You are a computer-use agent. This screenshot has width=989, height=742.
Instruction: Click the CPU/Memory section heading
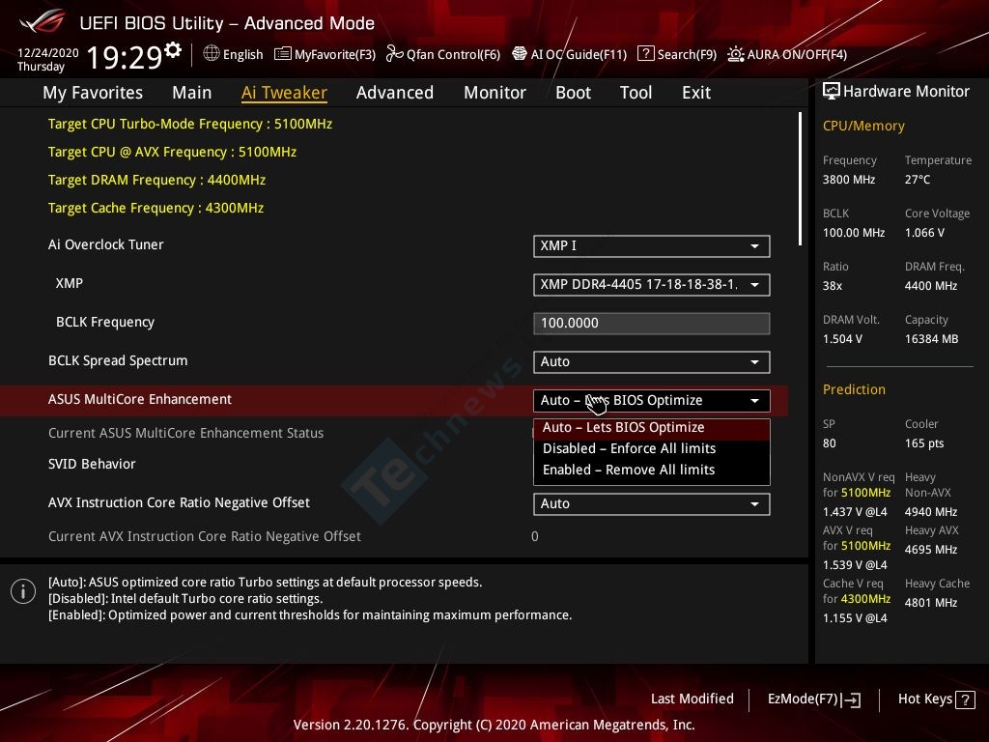click(x=863, y=126)
